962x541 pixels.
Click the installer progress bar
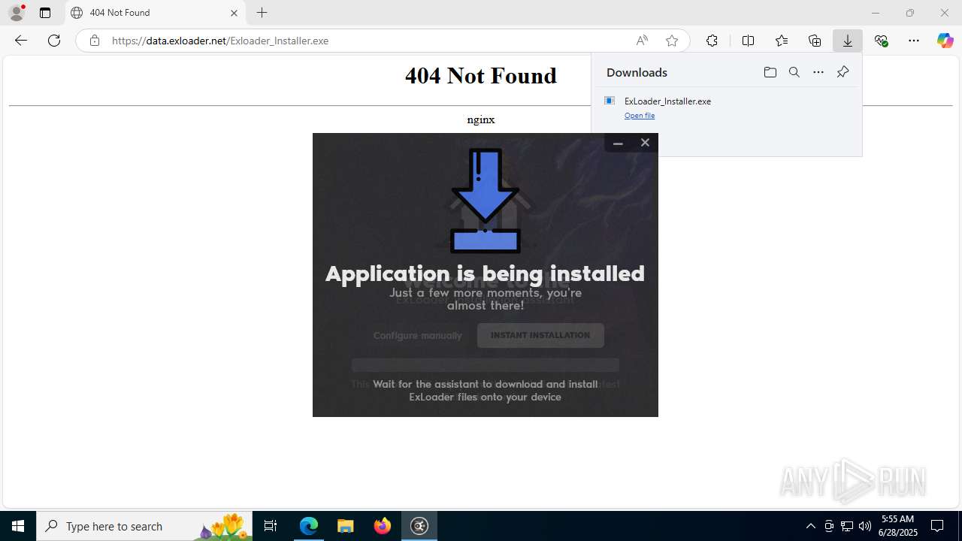(x=486, y=365)
